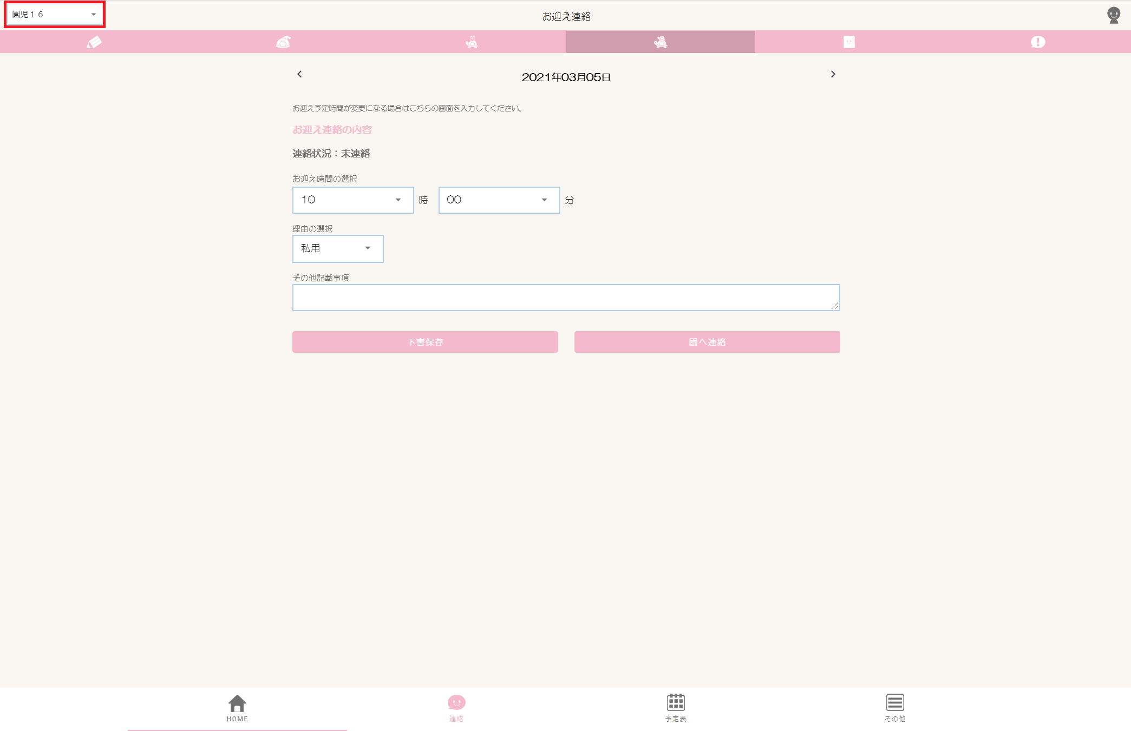Open the third turtle icon tab
Viewport: 1131px width, 731px height.
[x=472, y=42]
